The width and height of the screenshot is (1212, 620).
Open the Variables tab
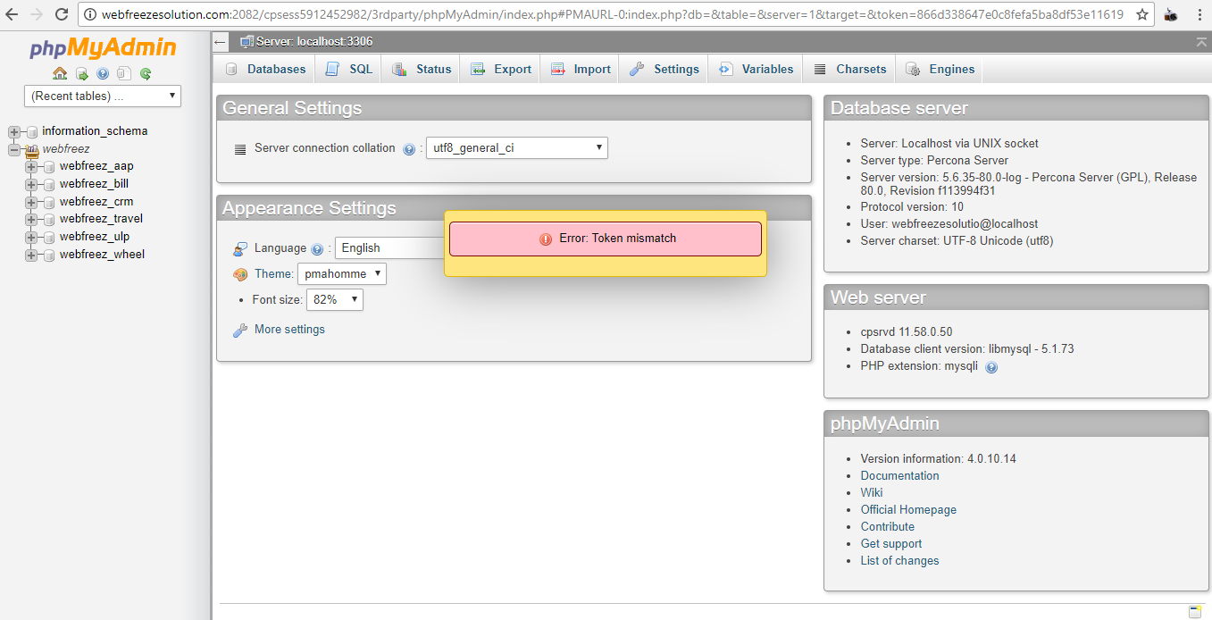(756, 70)
